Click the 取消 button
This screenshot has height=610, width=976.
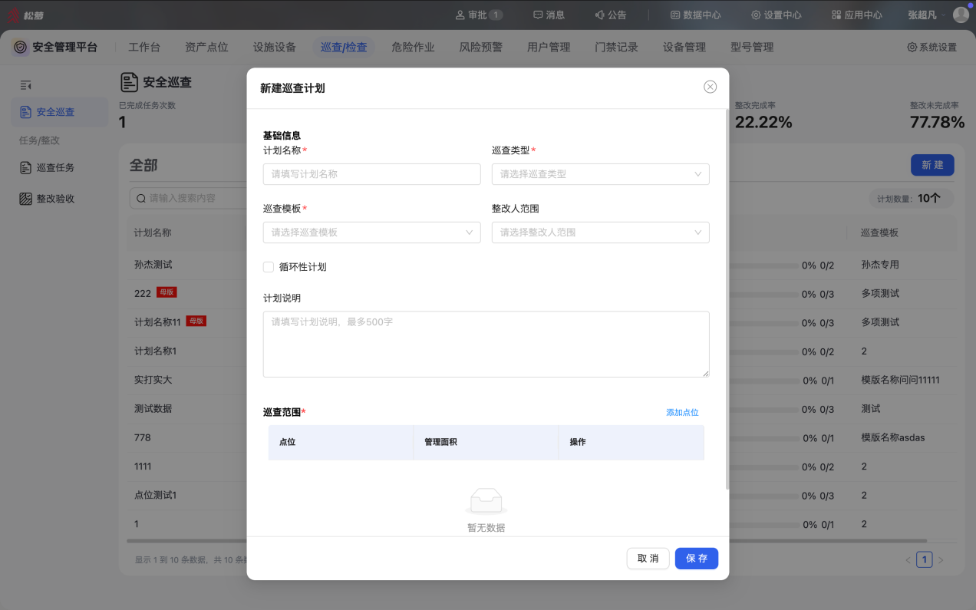coord(648,559)
